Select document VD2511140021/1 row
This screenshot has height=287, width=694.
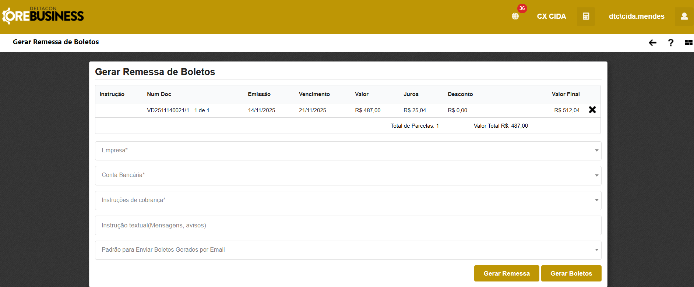coord(178,110)
